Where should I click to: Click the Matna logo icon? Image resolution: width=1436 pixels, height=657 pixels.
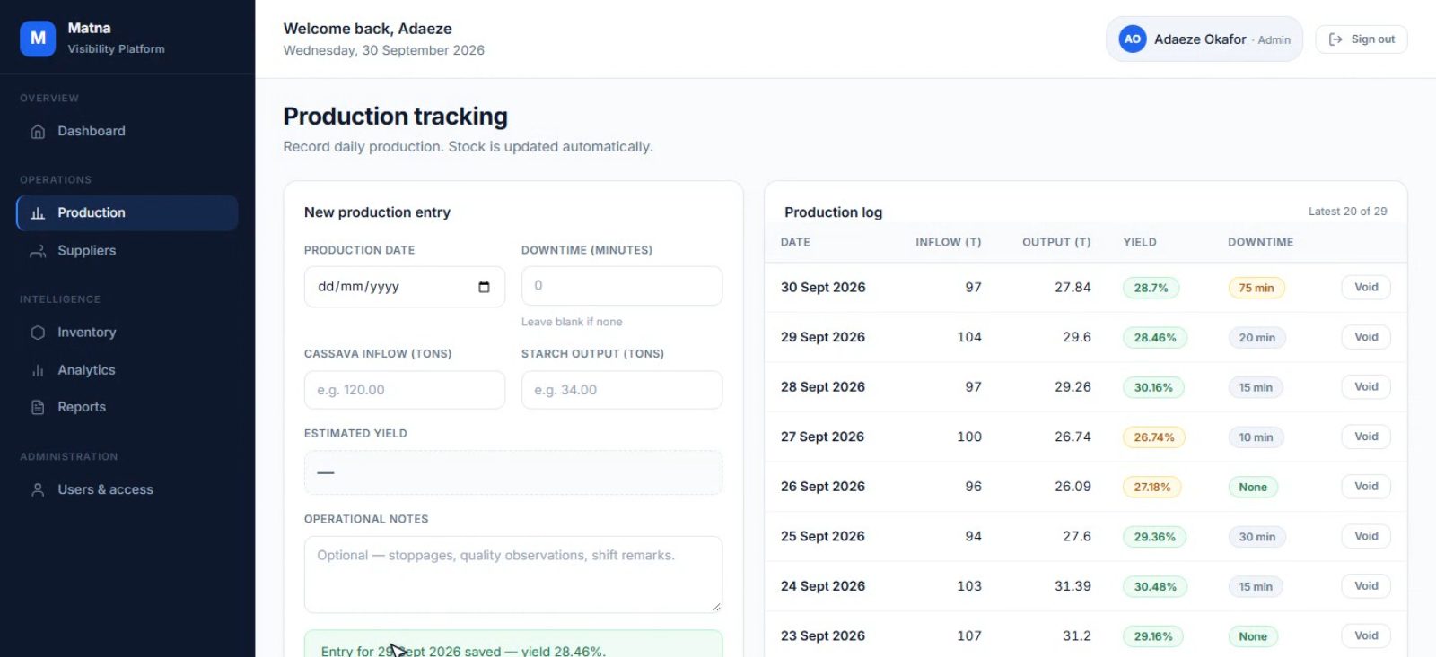pos(38,39)
